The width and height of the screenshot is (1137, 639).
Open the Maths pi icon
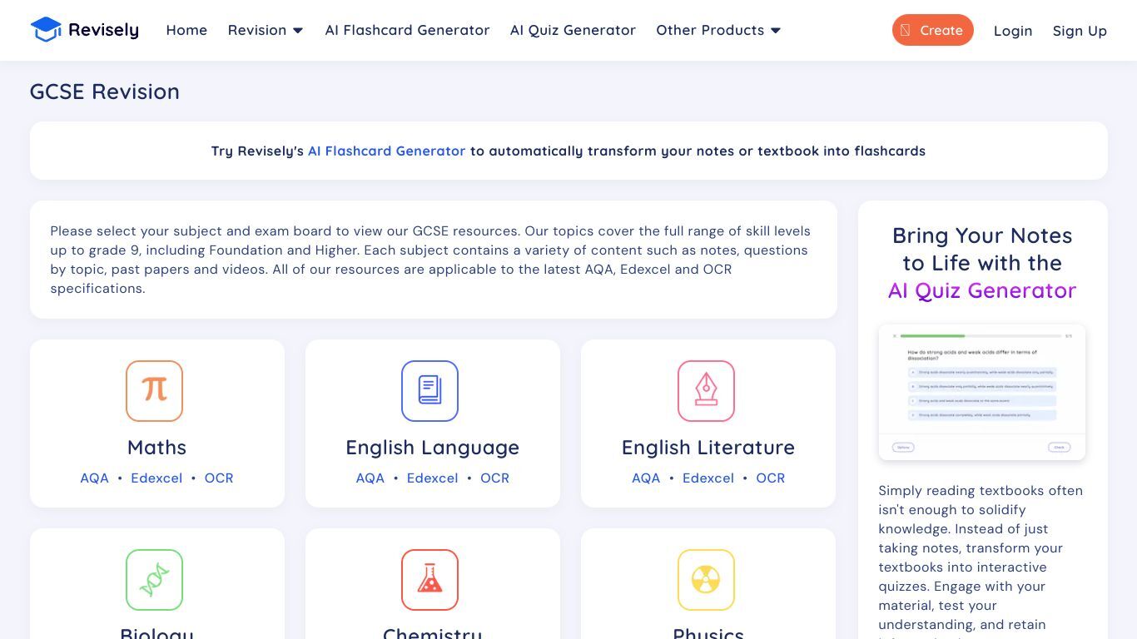(154, 391)
